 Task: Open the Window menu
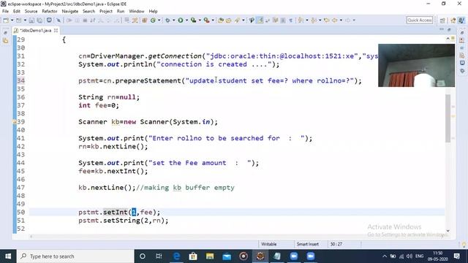[x=137, y=12]
